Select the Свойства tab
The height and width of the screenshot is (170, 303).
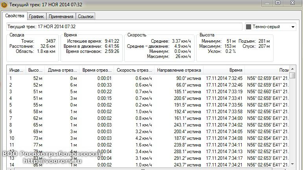click(x=15, y=16)
